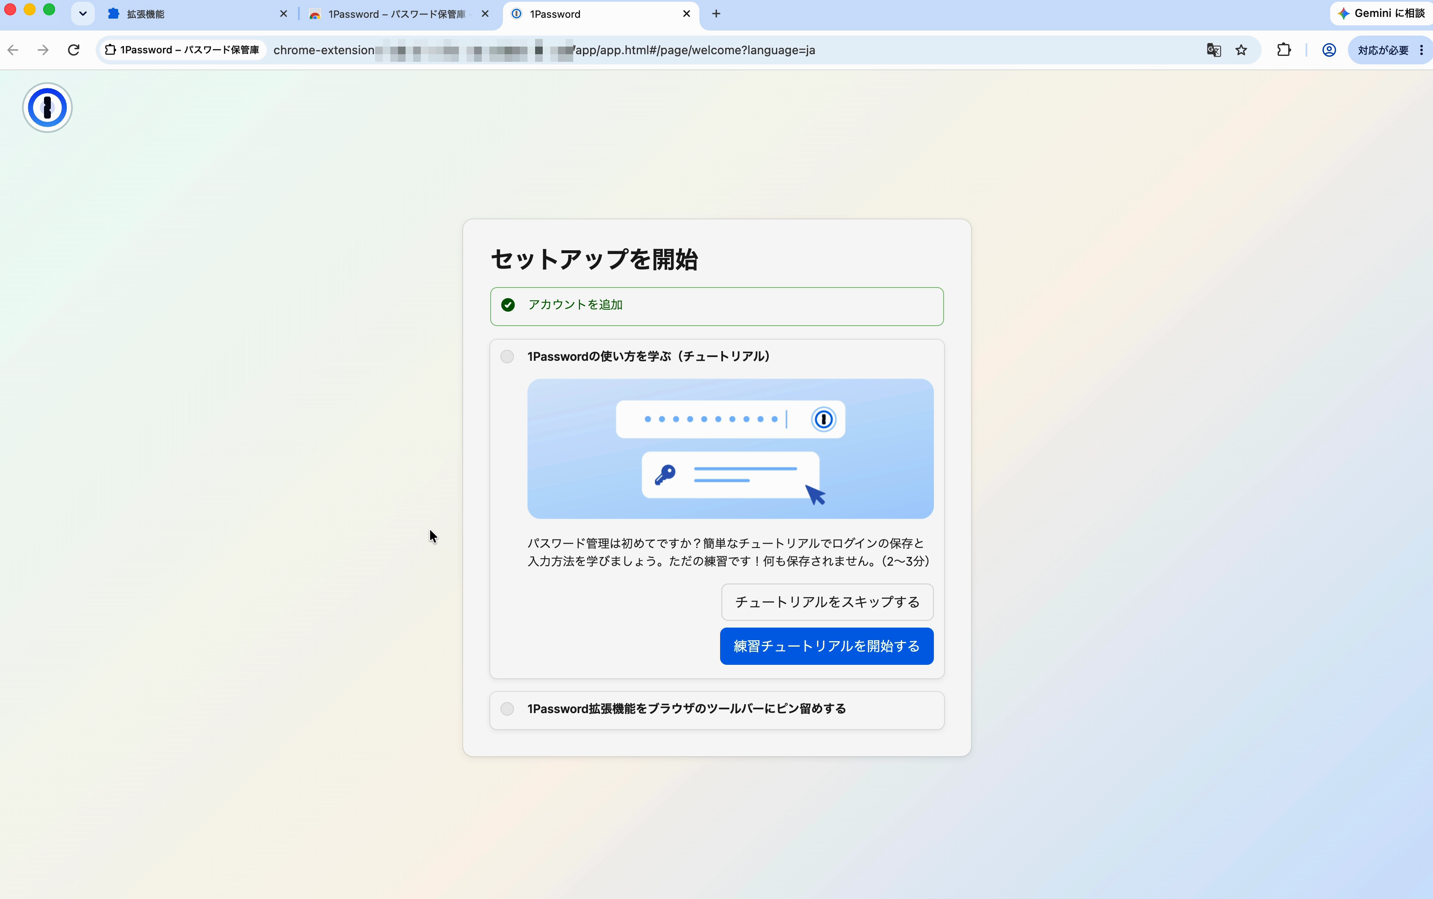Click the アカウントを追加 completed step
The image size is (1433, 899).
(x=717, y=306)
